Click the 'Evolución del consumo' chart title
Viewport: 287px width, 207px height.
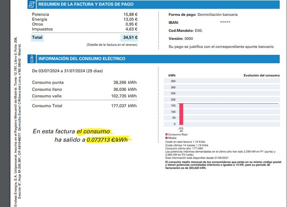point(261,75)
